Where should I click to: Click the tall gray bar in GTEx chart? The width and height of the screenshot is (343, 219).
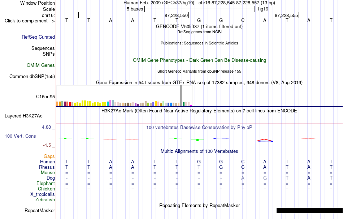(x=181, y=96)
